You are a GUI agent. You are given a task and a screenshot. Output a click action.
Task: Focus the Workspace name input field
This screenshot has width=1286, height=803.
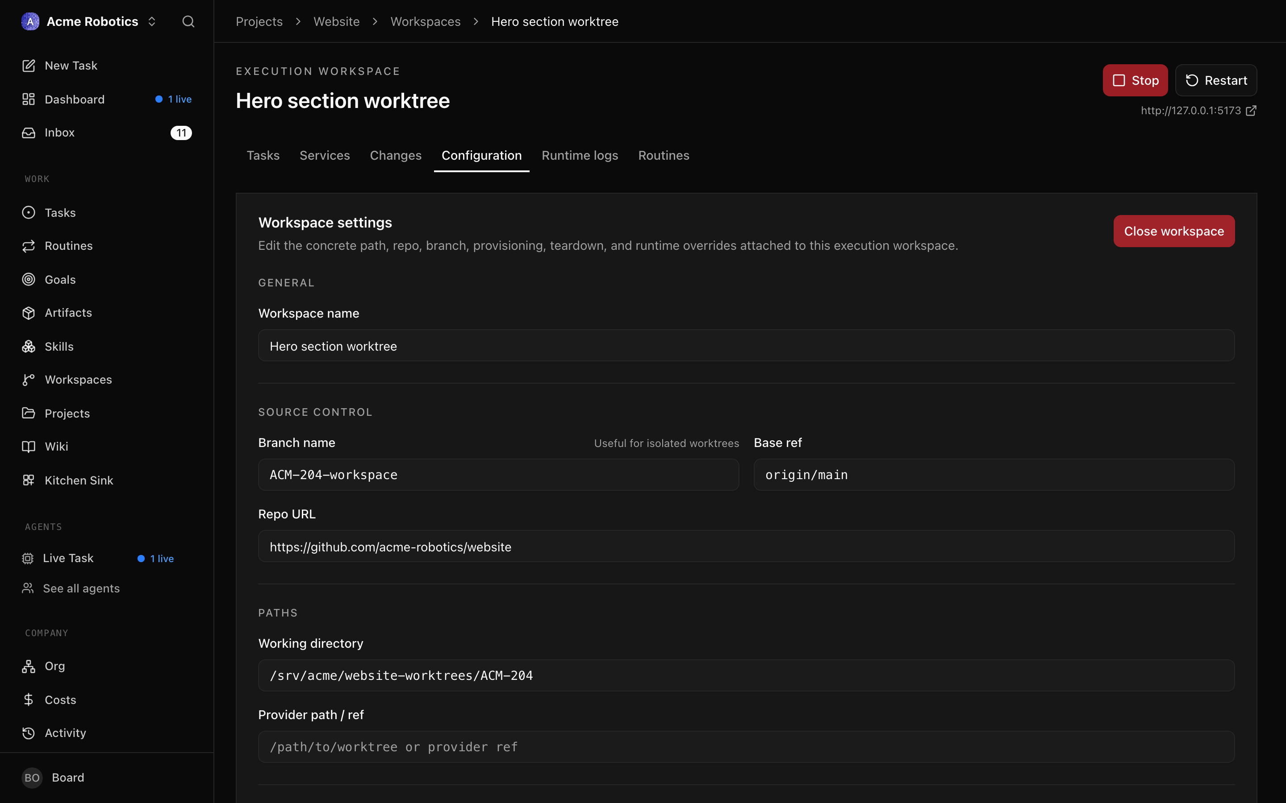click(x=746, y=346)
